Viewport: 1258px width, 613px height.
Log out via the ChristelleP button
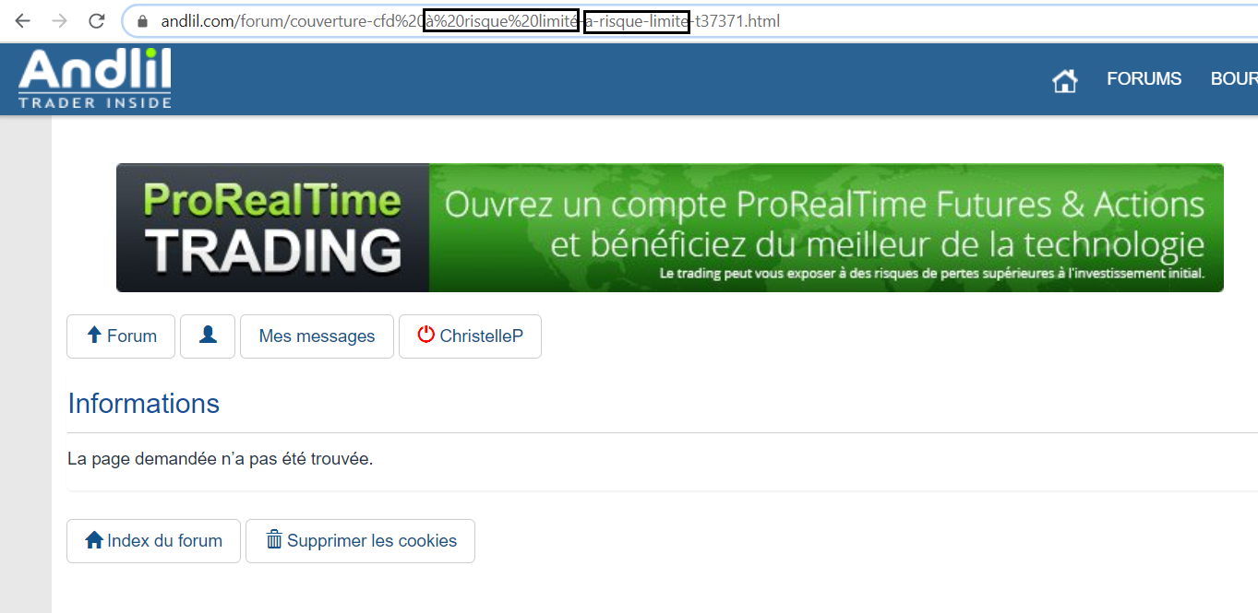[x=470, y=336]
